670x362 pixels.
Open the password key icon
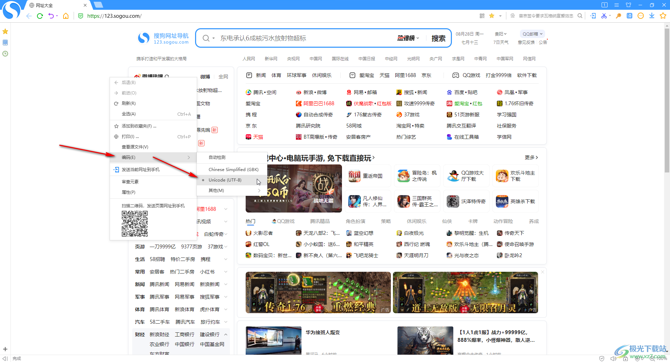pyautogui.click(x=618, y=16)
